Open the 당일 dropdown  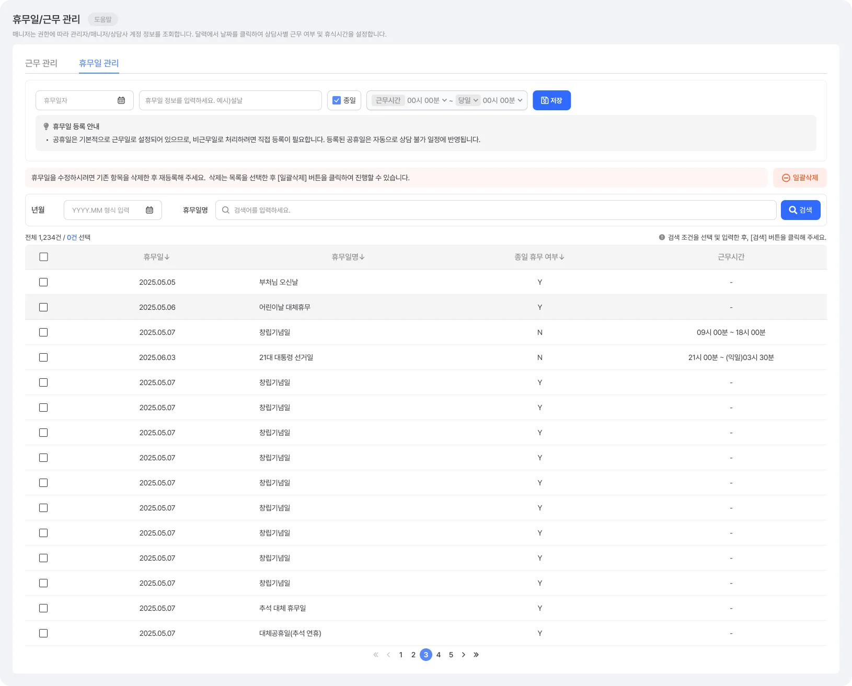(x=468, y=100)
